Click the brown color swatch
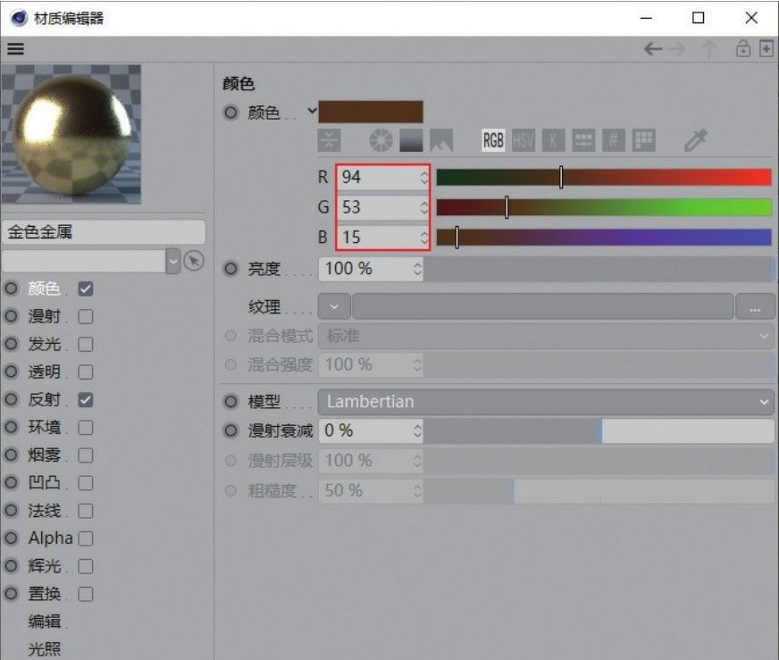This screenshot has height=660, width=779. (371, 112)
